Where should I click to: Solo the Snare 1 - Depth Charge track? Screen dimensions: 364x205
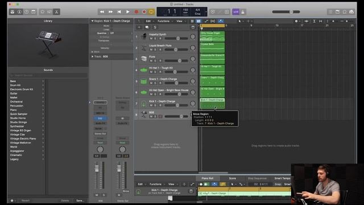pos(155,83)
